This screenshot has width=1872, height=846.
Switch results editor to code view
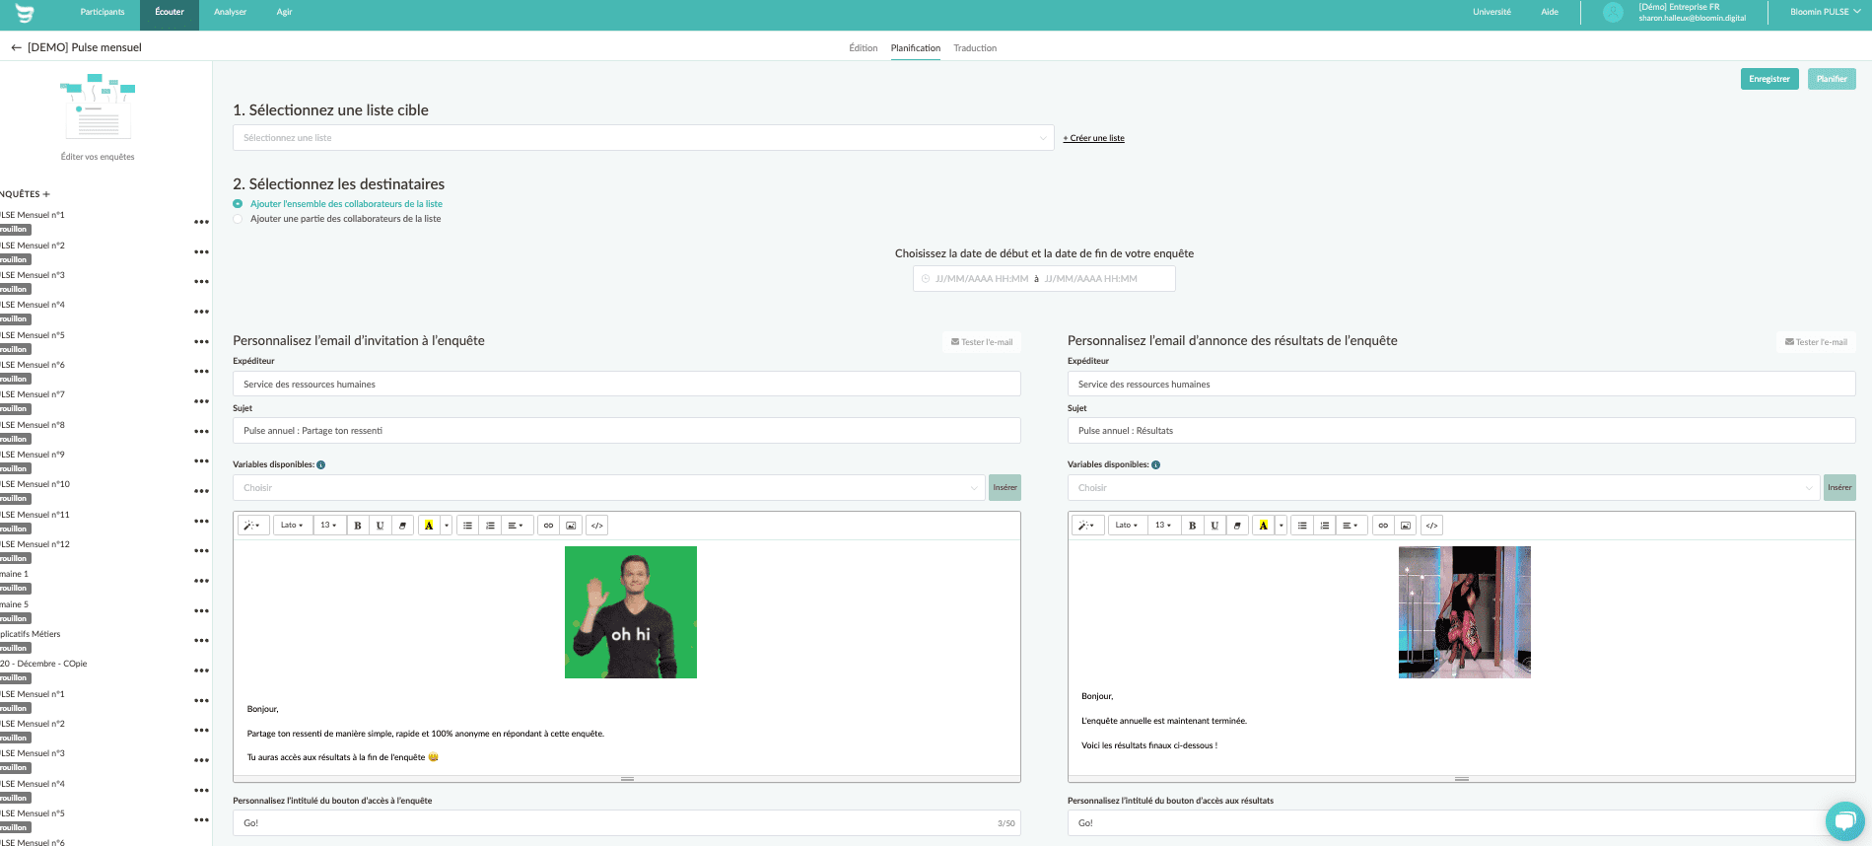[1432, 526]
